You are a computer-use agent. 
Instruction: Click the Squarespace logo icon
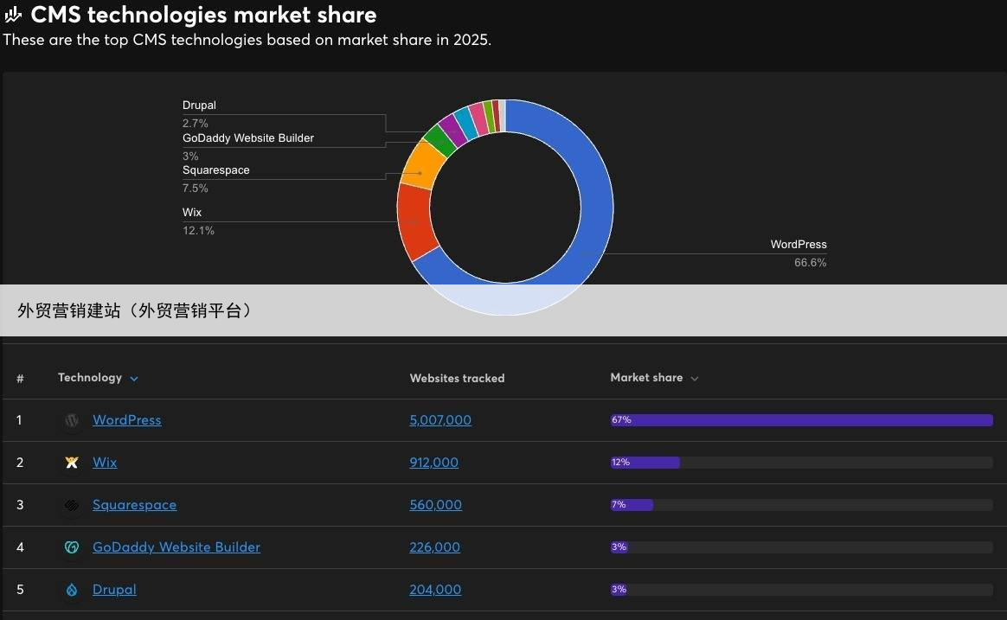pos(73,506)
